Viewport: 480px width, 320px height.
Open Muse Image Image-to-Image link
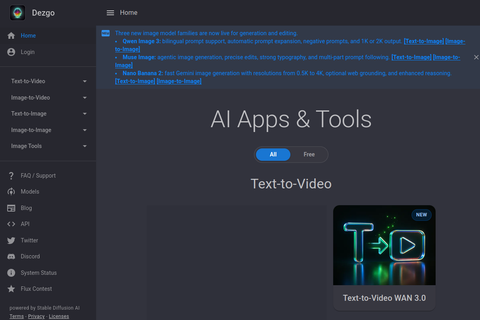tap(446, 57)
